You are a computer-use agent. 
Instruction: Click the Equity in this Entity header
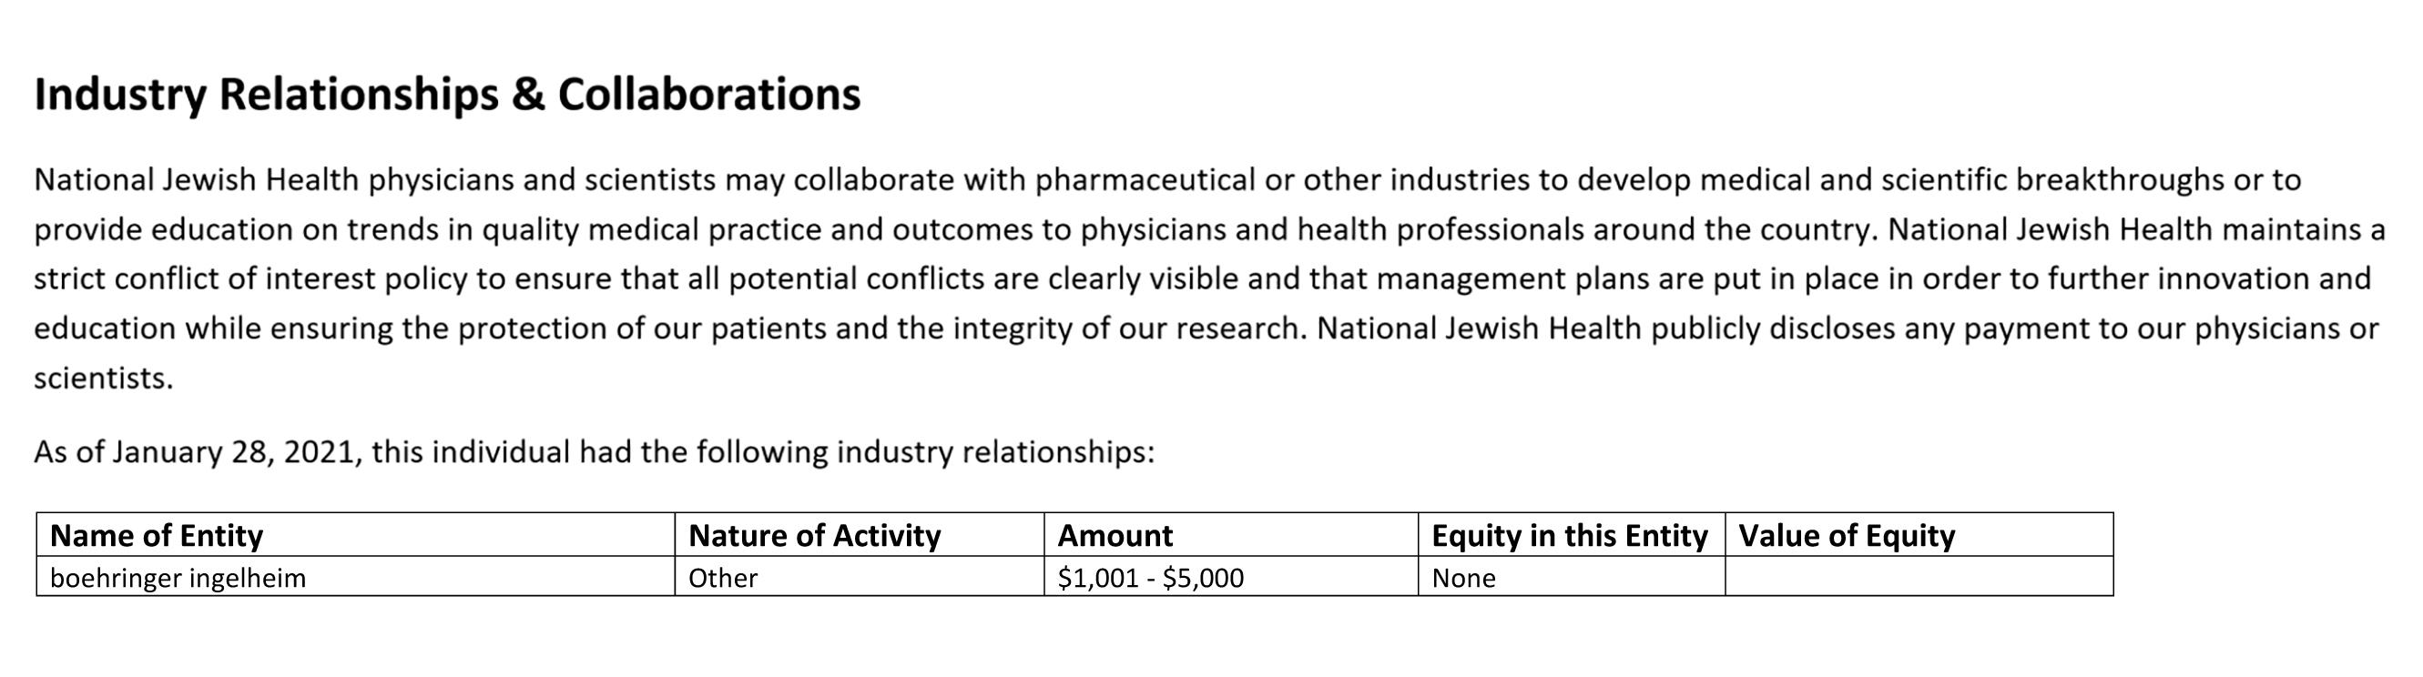[x=1571, y=535]
